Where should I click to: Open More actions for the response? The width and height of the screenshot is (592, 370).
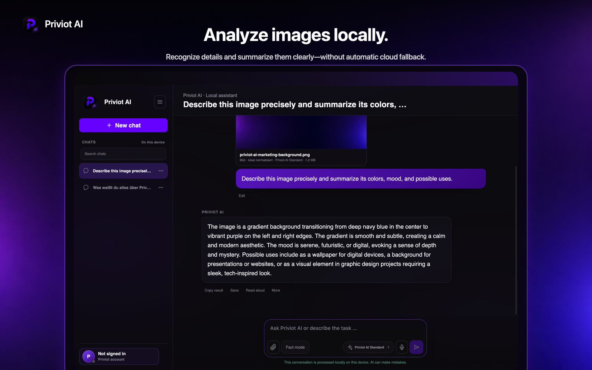[276, 290]
